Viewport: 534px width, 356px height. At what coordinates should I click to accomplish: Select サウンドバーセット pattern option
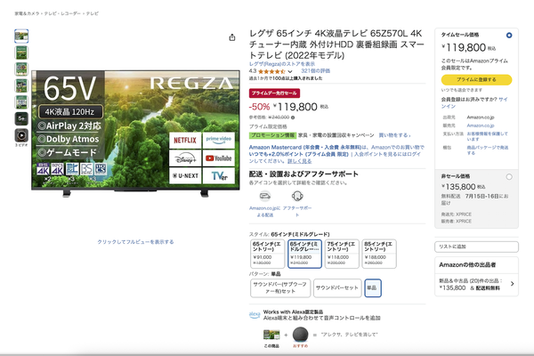337,287
